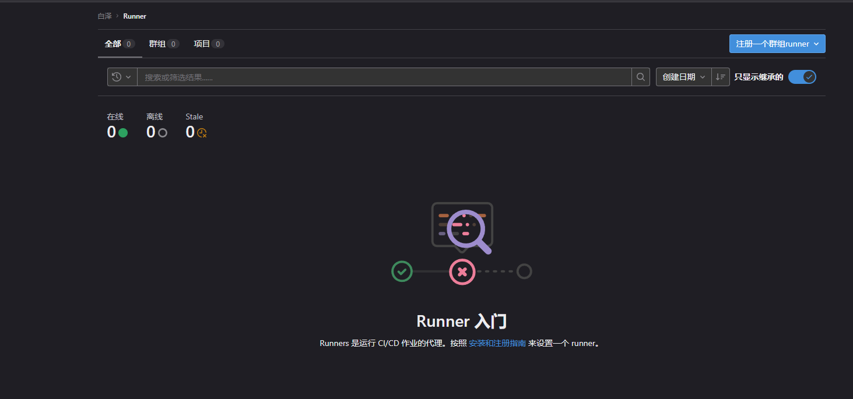Click the empty grey circle in illustration

click(x=524, y=271)
